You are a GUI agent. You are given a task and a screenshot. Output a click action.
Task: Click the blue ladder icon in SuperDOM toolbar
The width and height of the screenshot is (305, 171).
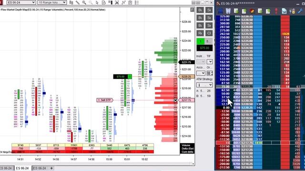(x=220, y=11)
